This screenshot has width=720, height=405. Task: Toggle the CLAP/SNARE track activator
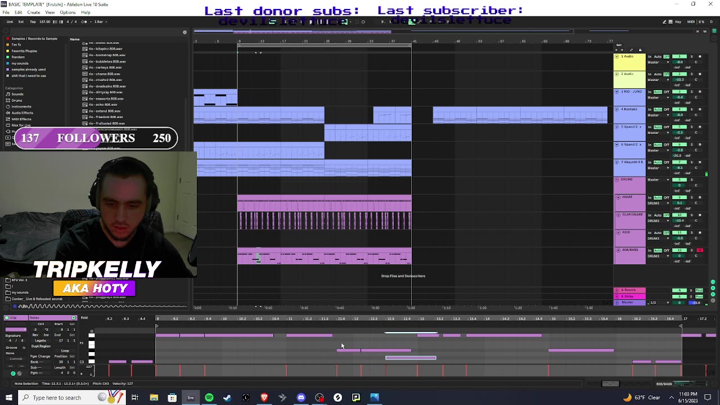click(x=679, y=215)
